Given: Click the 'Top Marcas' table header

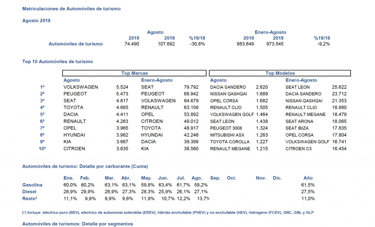Looking at the screenshot, I should [134, 73].
